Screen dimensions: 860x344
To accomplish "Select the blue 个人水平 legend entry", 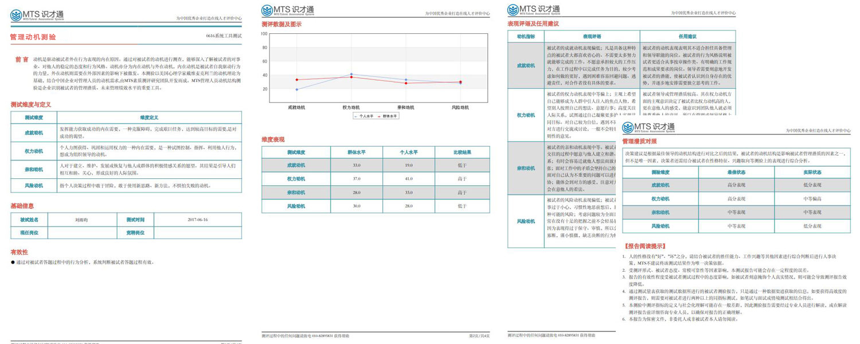I will pyautogui.click(x=365, y=116).
